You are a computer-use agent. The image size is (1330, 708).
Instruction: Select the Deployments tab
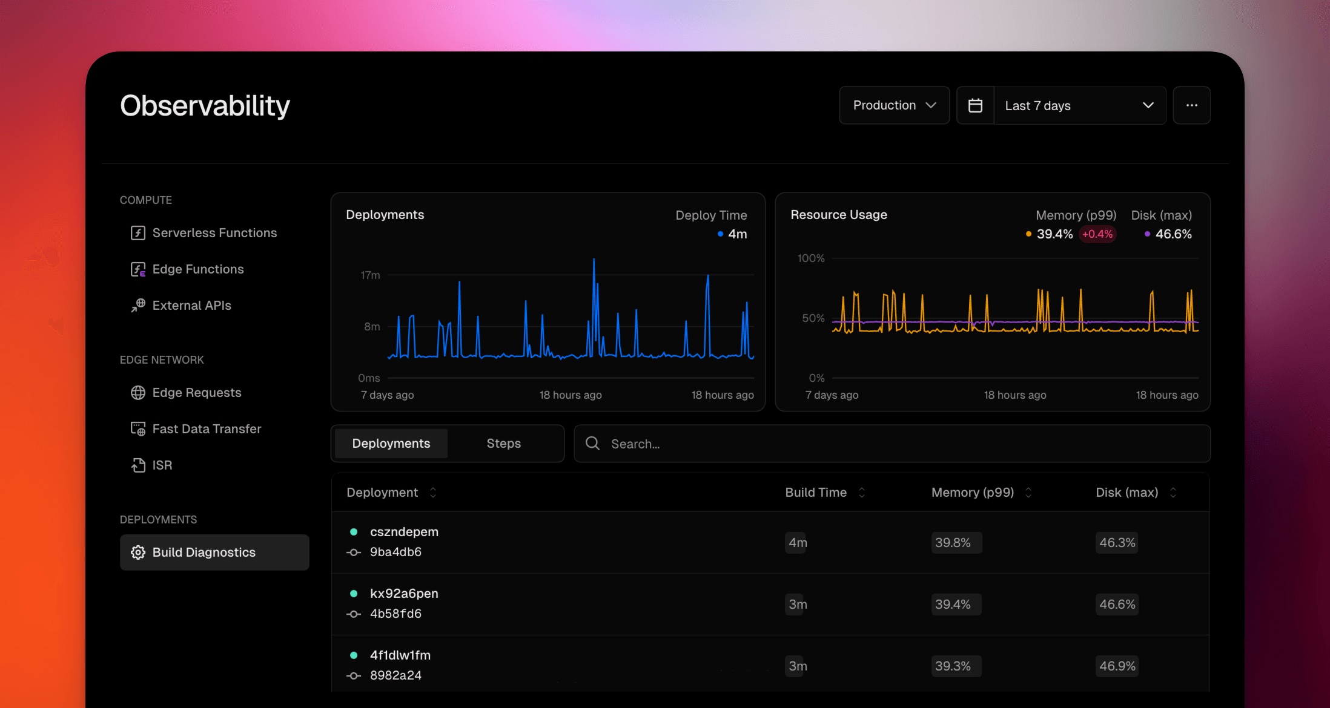(x=391, y=444)
